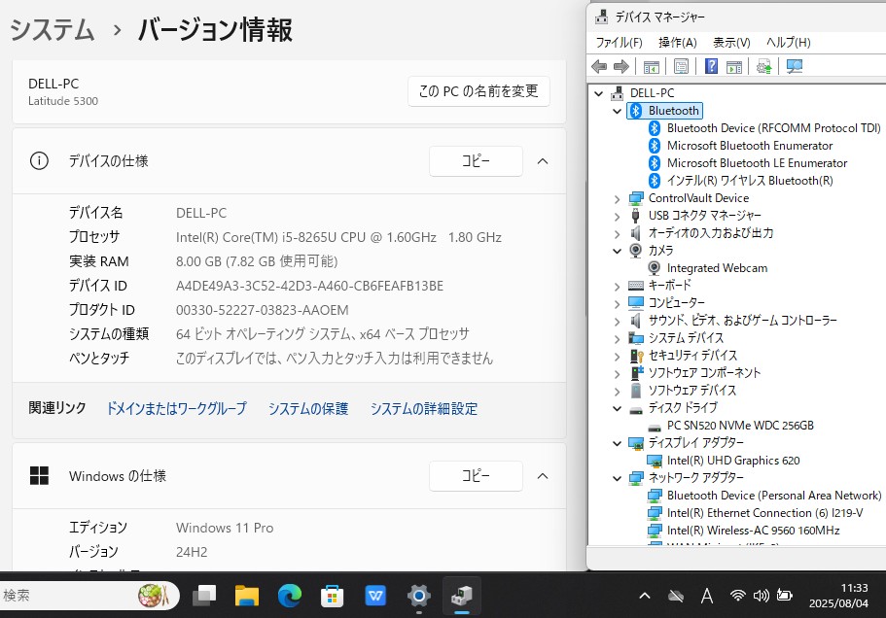Screen dimensions: 886x618
Task: Select Bluetooth Device (RFCOMM Protocol TDI)
Action: 773,128
